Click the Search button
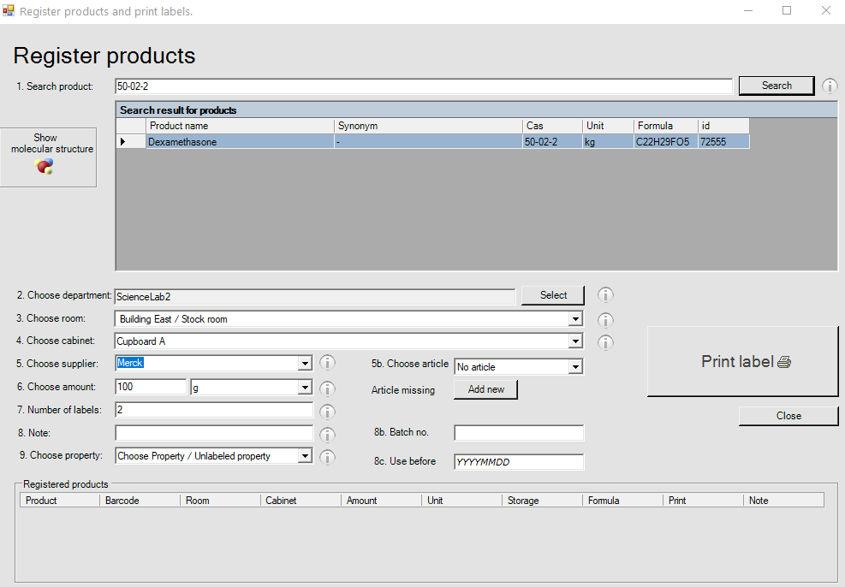Viewport: 845px width, 587px height. click(x=777, y=86)
